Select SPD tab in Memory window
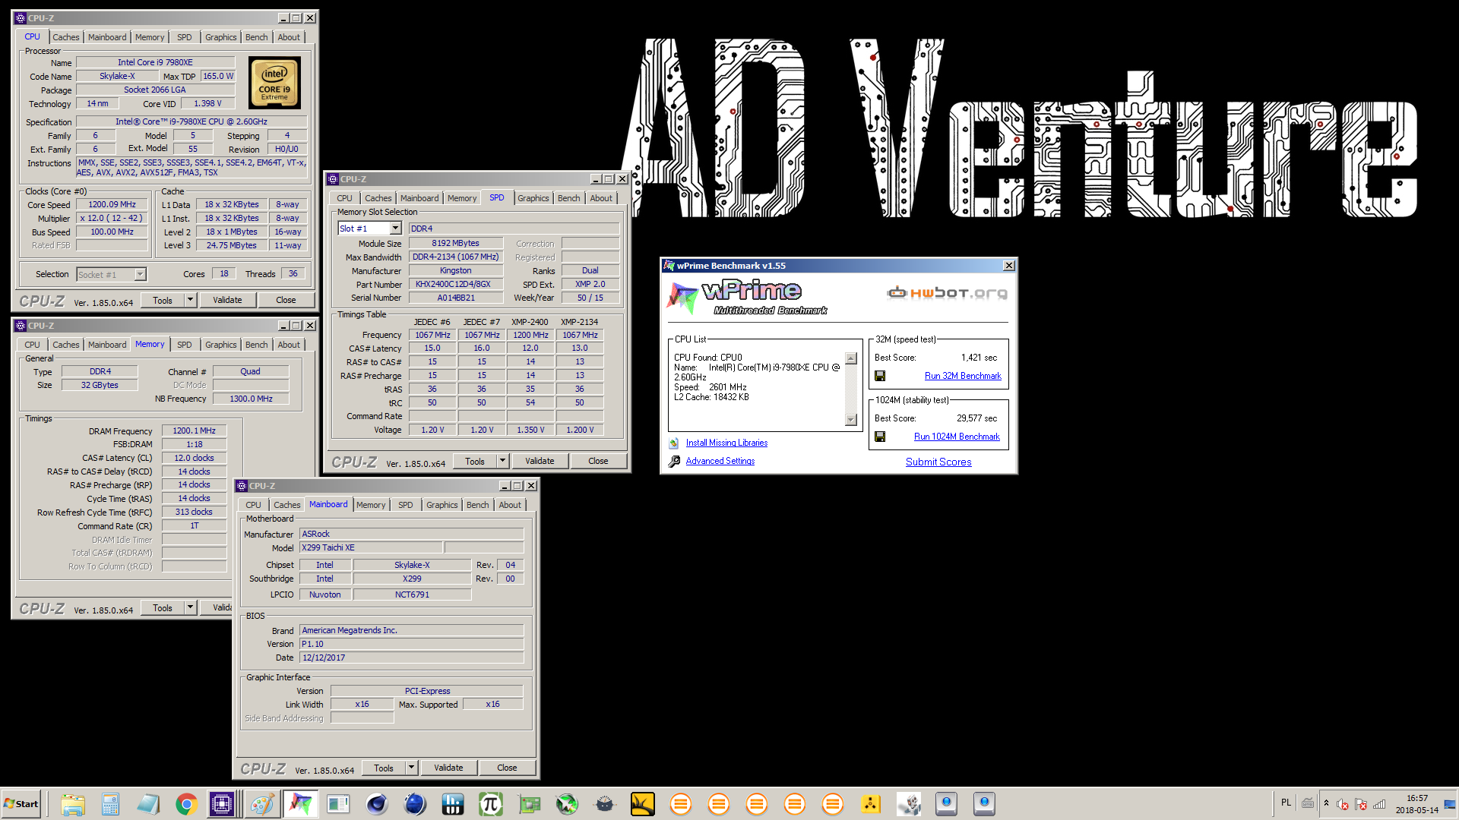The height and width of the screenshot is (820, 1459). click(x=185, y=345)
